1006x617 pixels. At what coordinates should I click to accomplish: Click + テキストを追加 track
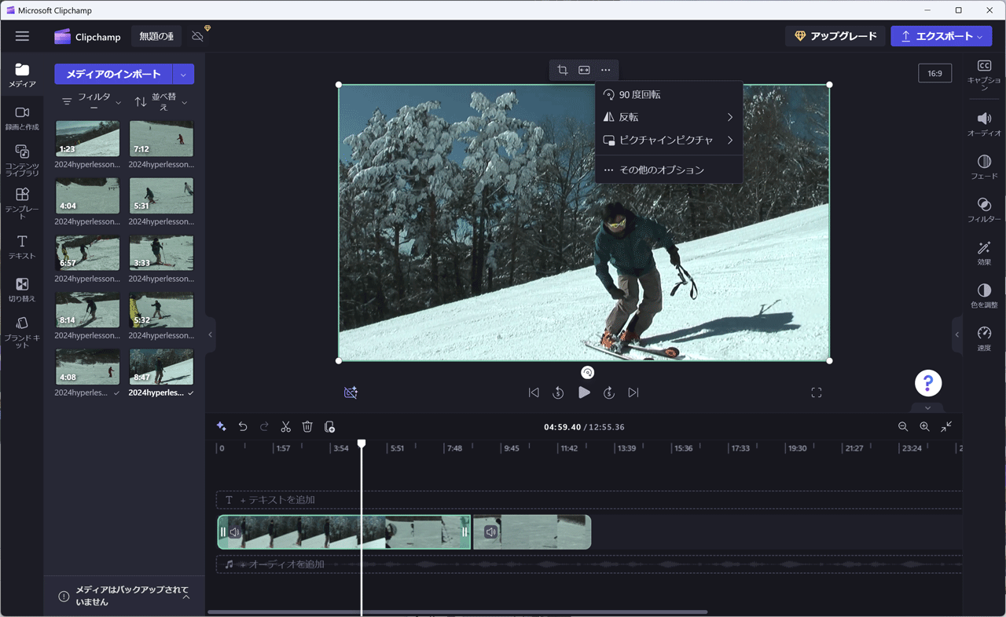click(x=589, y=500)
